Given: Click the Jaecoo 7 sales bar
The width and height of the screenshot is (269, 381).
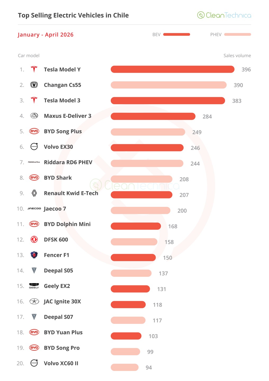Looking at the screenshot, I should pyautogui.click(x=141, y=210).
